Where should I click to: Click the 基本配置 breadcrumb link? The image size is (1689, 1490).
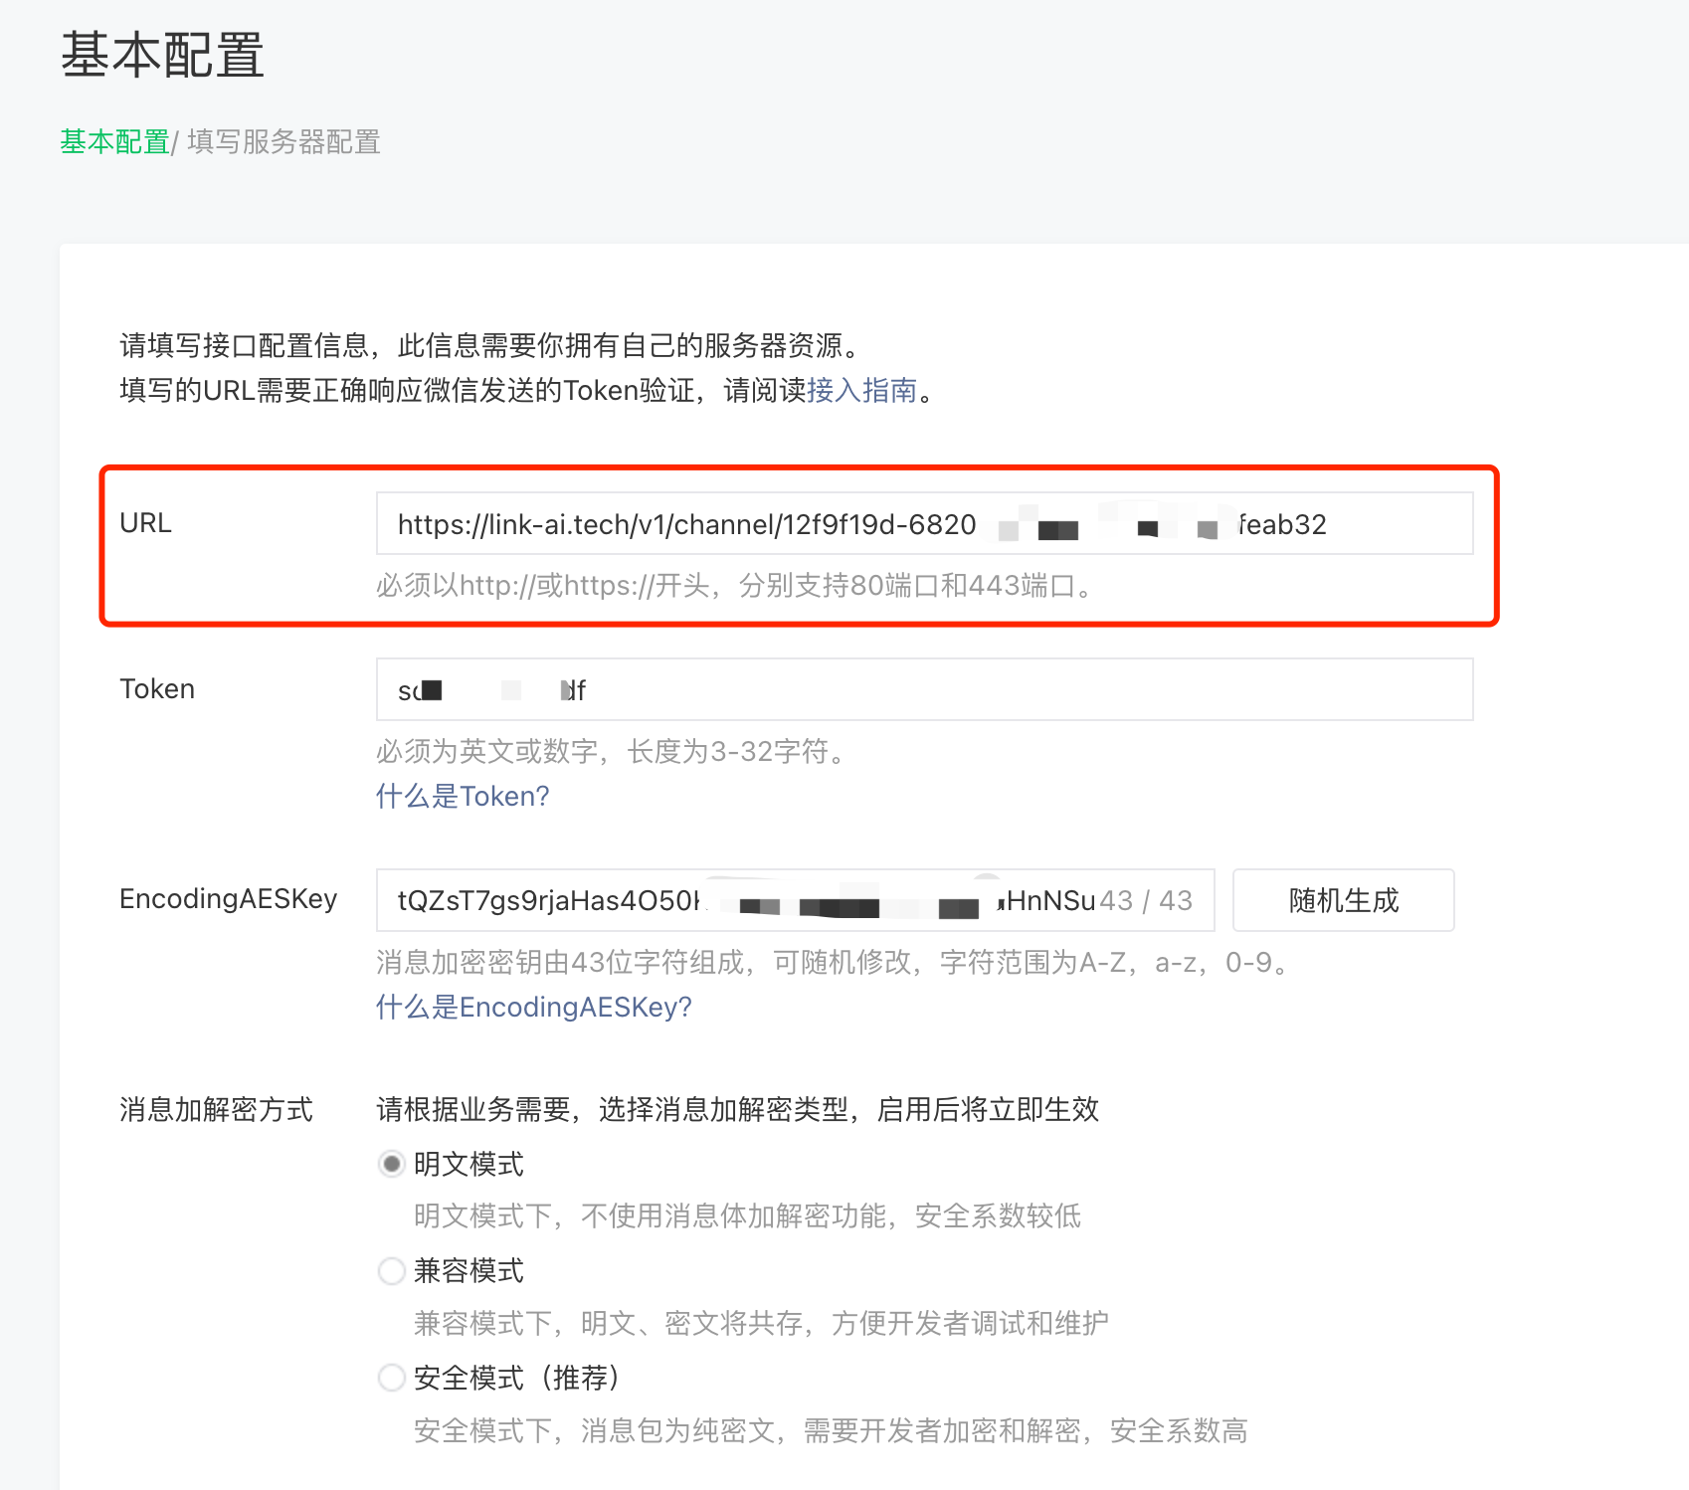(114, 142)
